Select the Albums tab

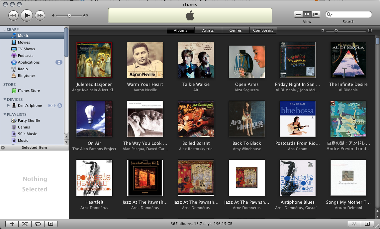180,30
